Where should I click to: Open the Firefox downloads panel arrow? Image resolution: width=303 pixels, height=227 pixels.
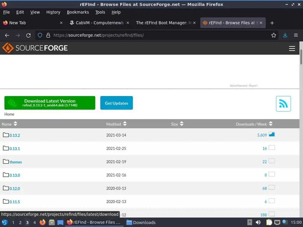[285, 35]
